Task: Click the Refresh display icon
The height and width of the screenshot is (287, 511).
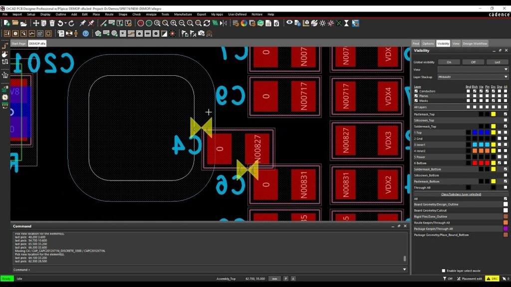Action: [x=207, y=23]
